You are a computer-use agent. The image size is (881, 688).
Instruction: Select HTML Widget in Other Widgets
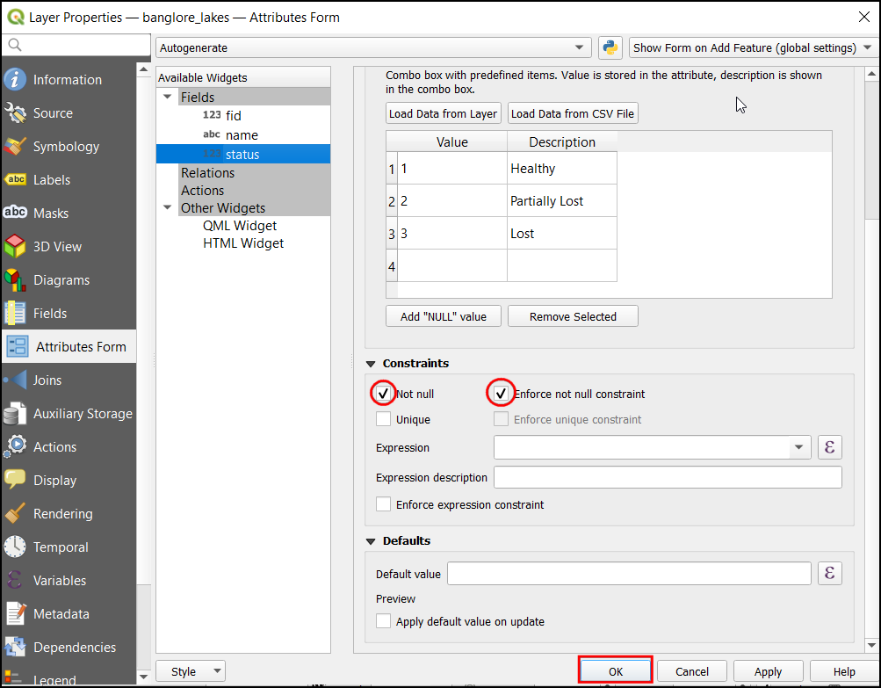coord(243,243)
